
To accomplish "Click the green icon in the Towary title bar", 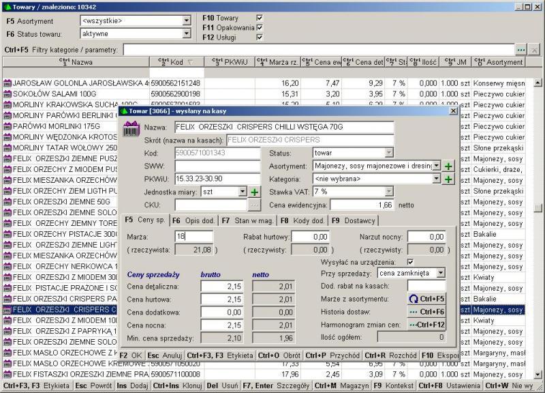I will (x=7, y=7).
